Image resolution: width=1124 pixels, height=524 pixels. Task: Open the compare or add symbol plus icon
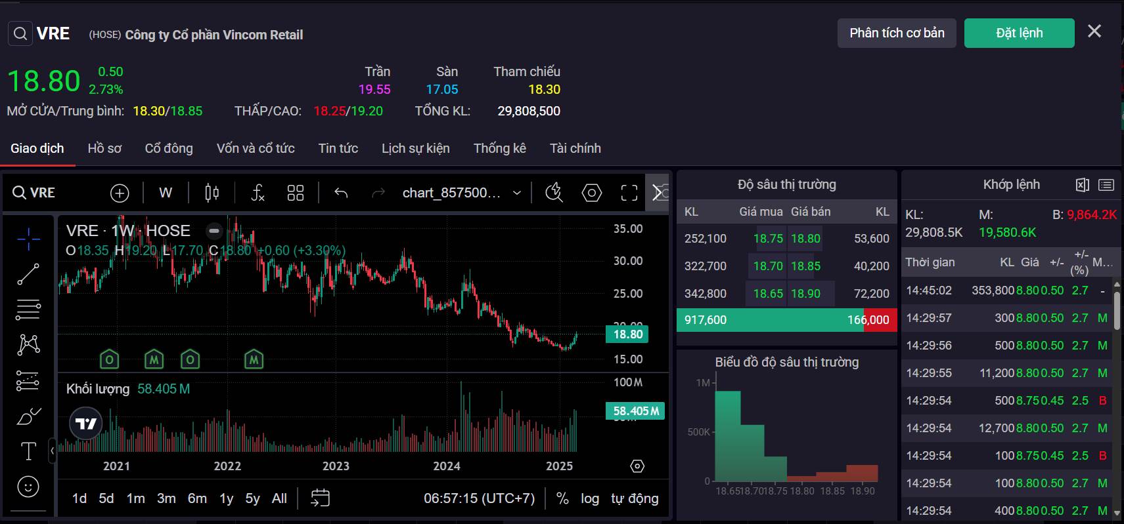point(120,193)
